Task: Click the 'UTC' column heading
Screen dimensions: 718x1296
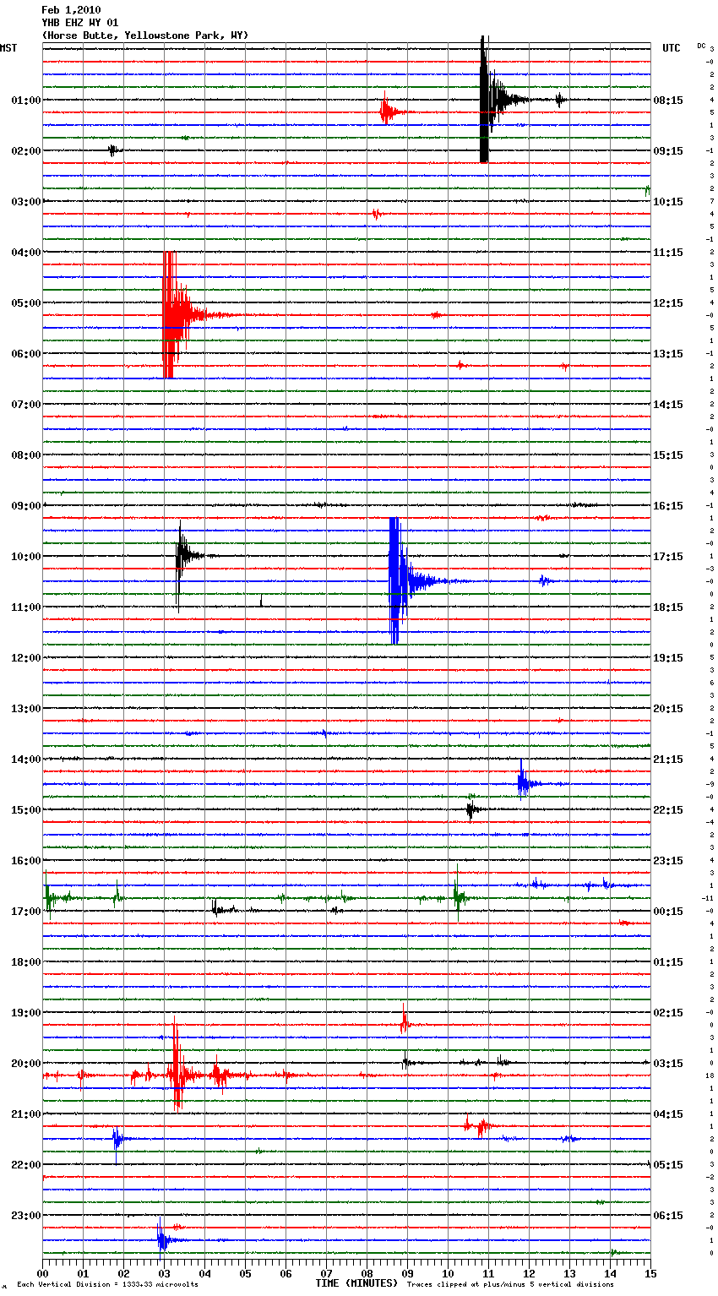Action: coord(672,48)
